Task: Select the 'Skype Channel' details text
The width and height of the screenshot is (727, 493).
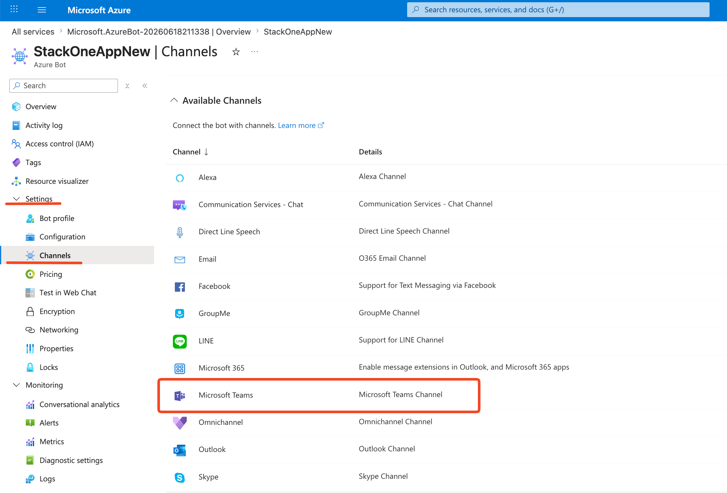Action: [x=383, y=476]
